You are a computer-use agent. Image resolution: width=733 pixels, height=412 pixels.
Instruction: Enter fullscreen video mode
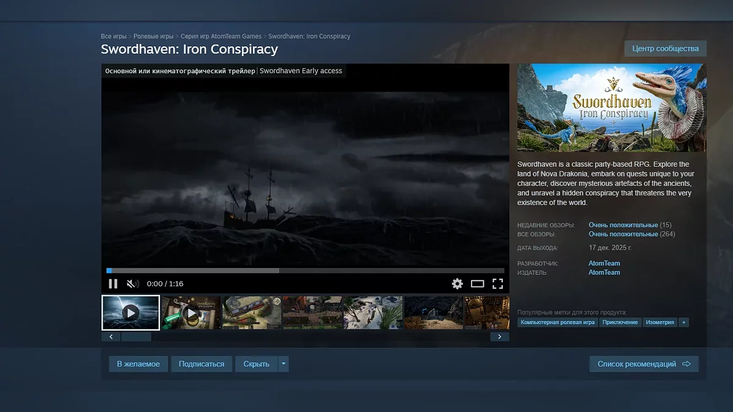(497, 284)
